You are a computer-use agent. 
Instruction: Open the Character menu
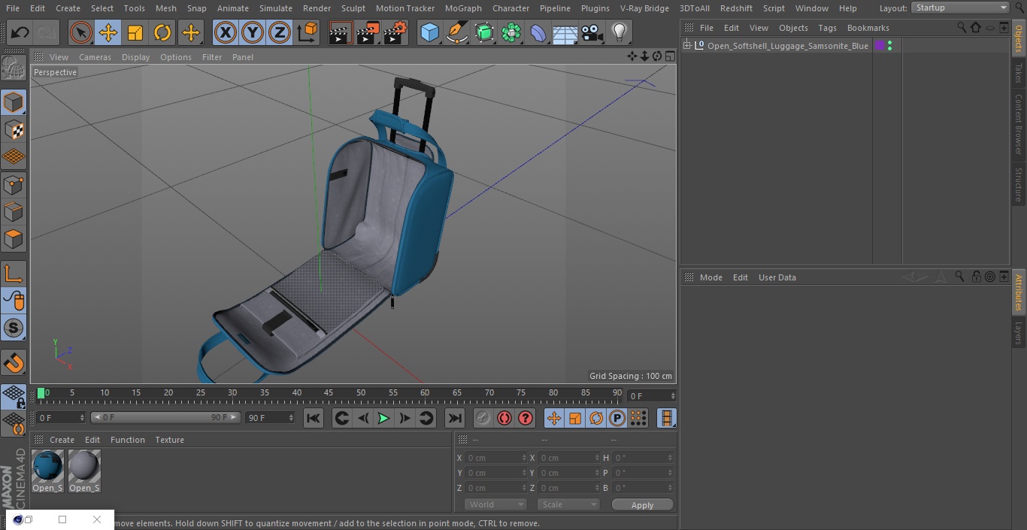click(510, 8)
